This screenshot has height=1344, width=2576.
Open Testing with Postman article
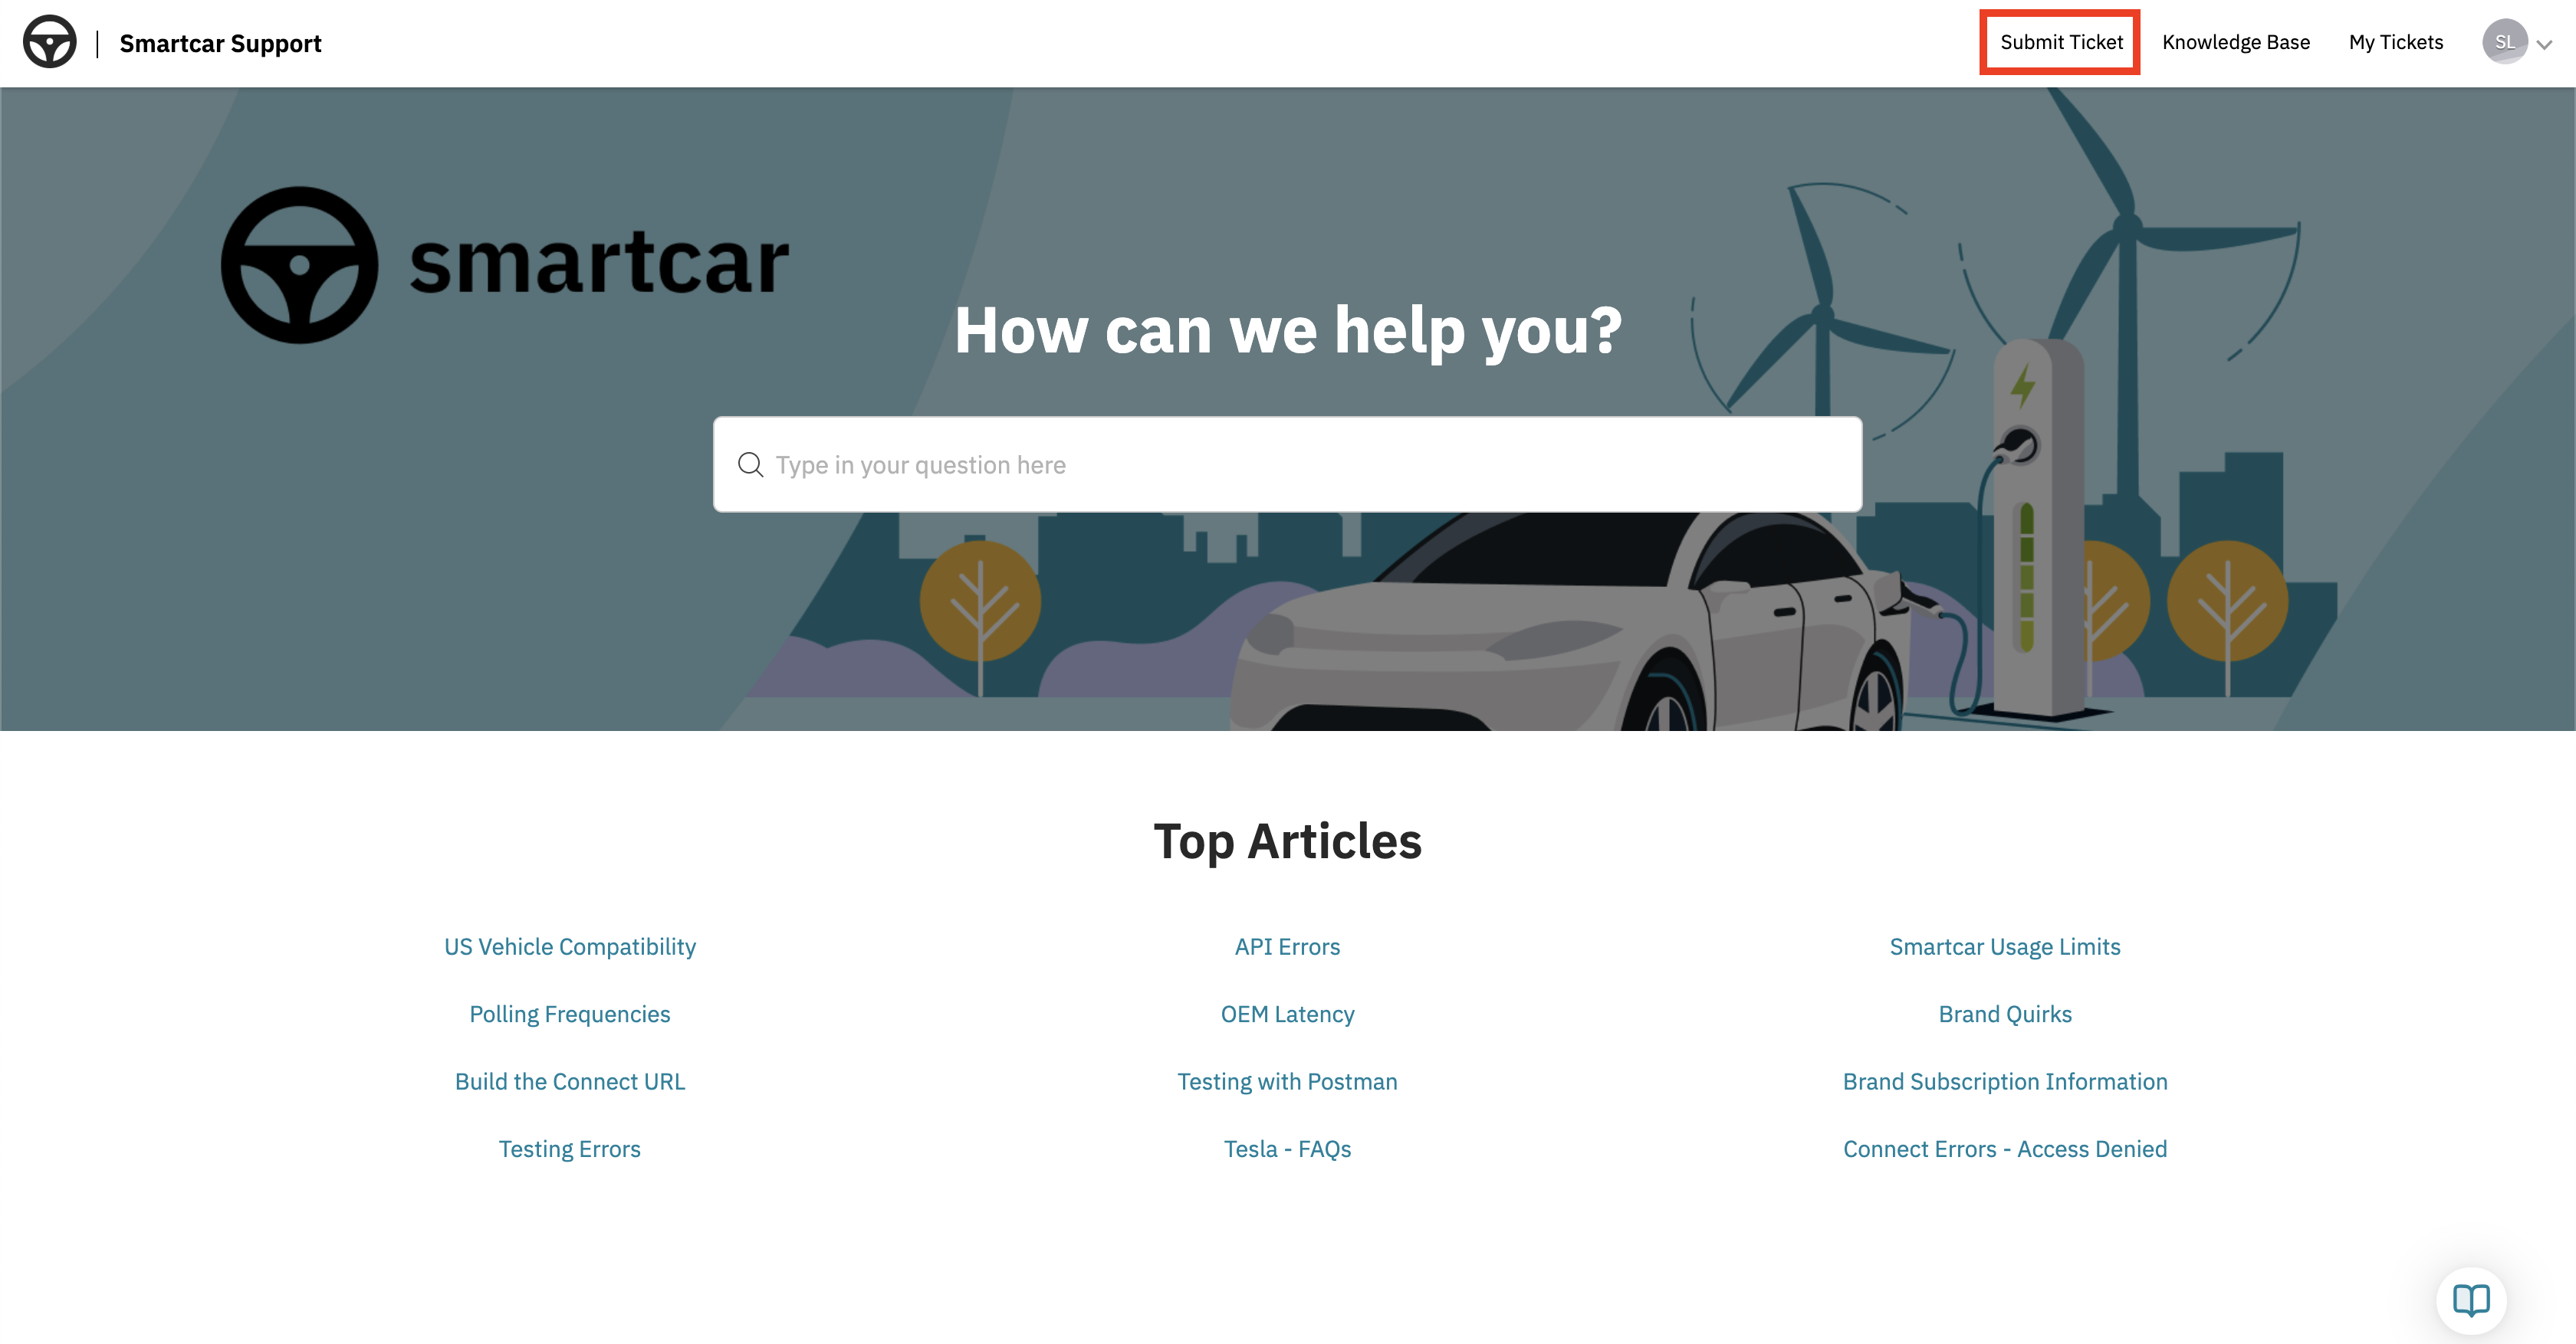pyautogui.click(x=1287, y=1081)
